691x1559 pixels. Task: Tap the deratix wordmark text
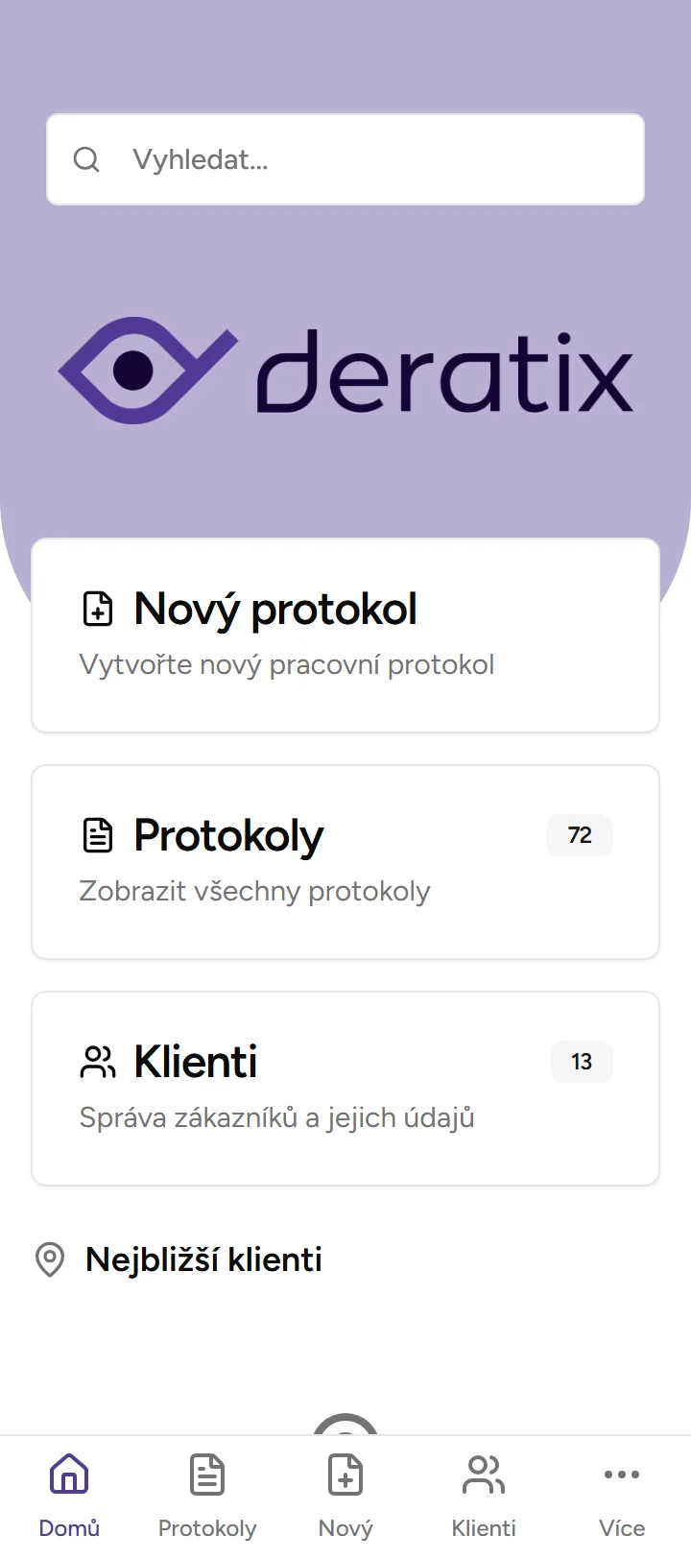[x=444, y=372]
